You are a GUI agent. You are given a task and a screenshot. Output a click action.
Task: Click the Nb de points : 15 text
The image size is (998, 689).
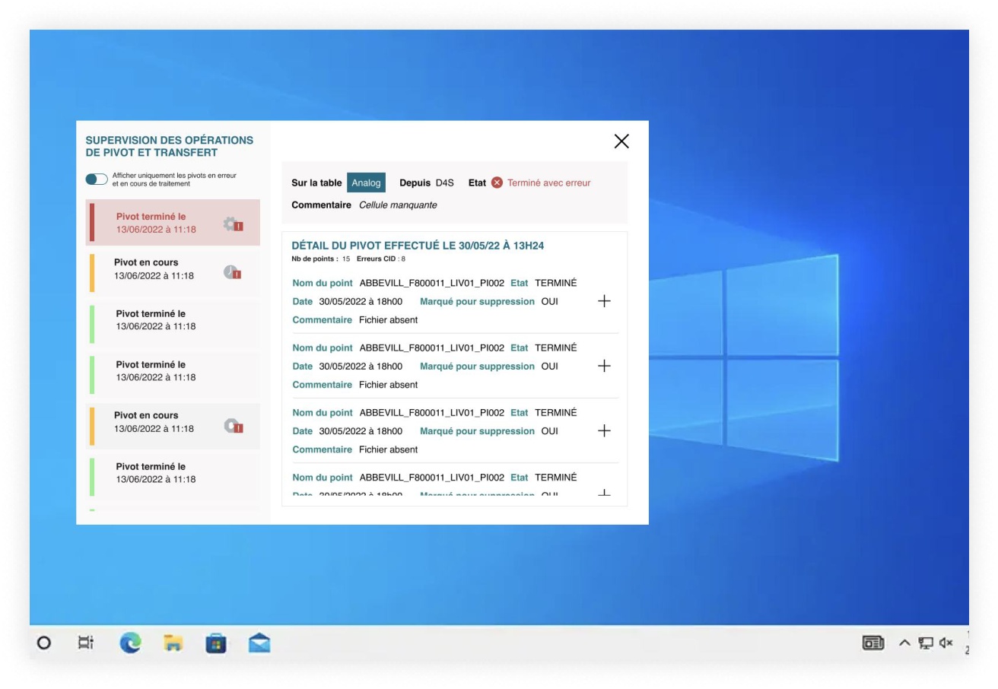click(x=320, y=259)
